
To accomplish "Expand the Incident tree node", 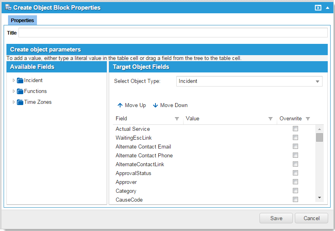I will [14, 80].
